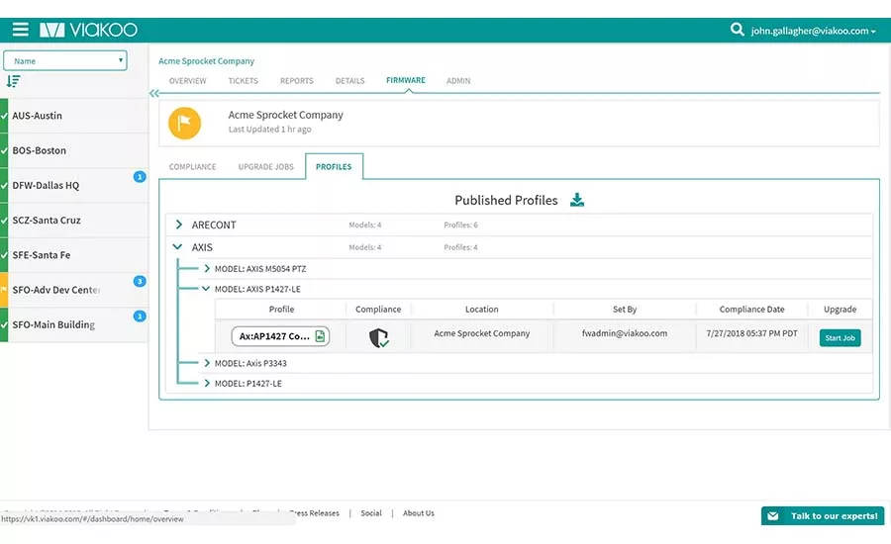Select SFO-Adv Dev Center site
This screenshot has width=891, height=544.
click(x=74, y=290)
